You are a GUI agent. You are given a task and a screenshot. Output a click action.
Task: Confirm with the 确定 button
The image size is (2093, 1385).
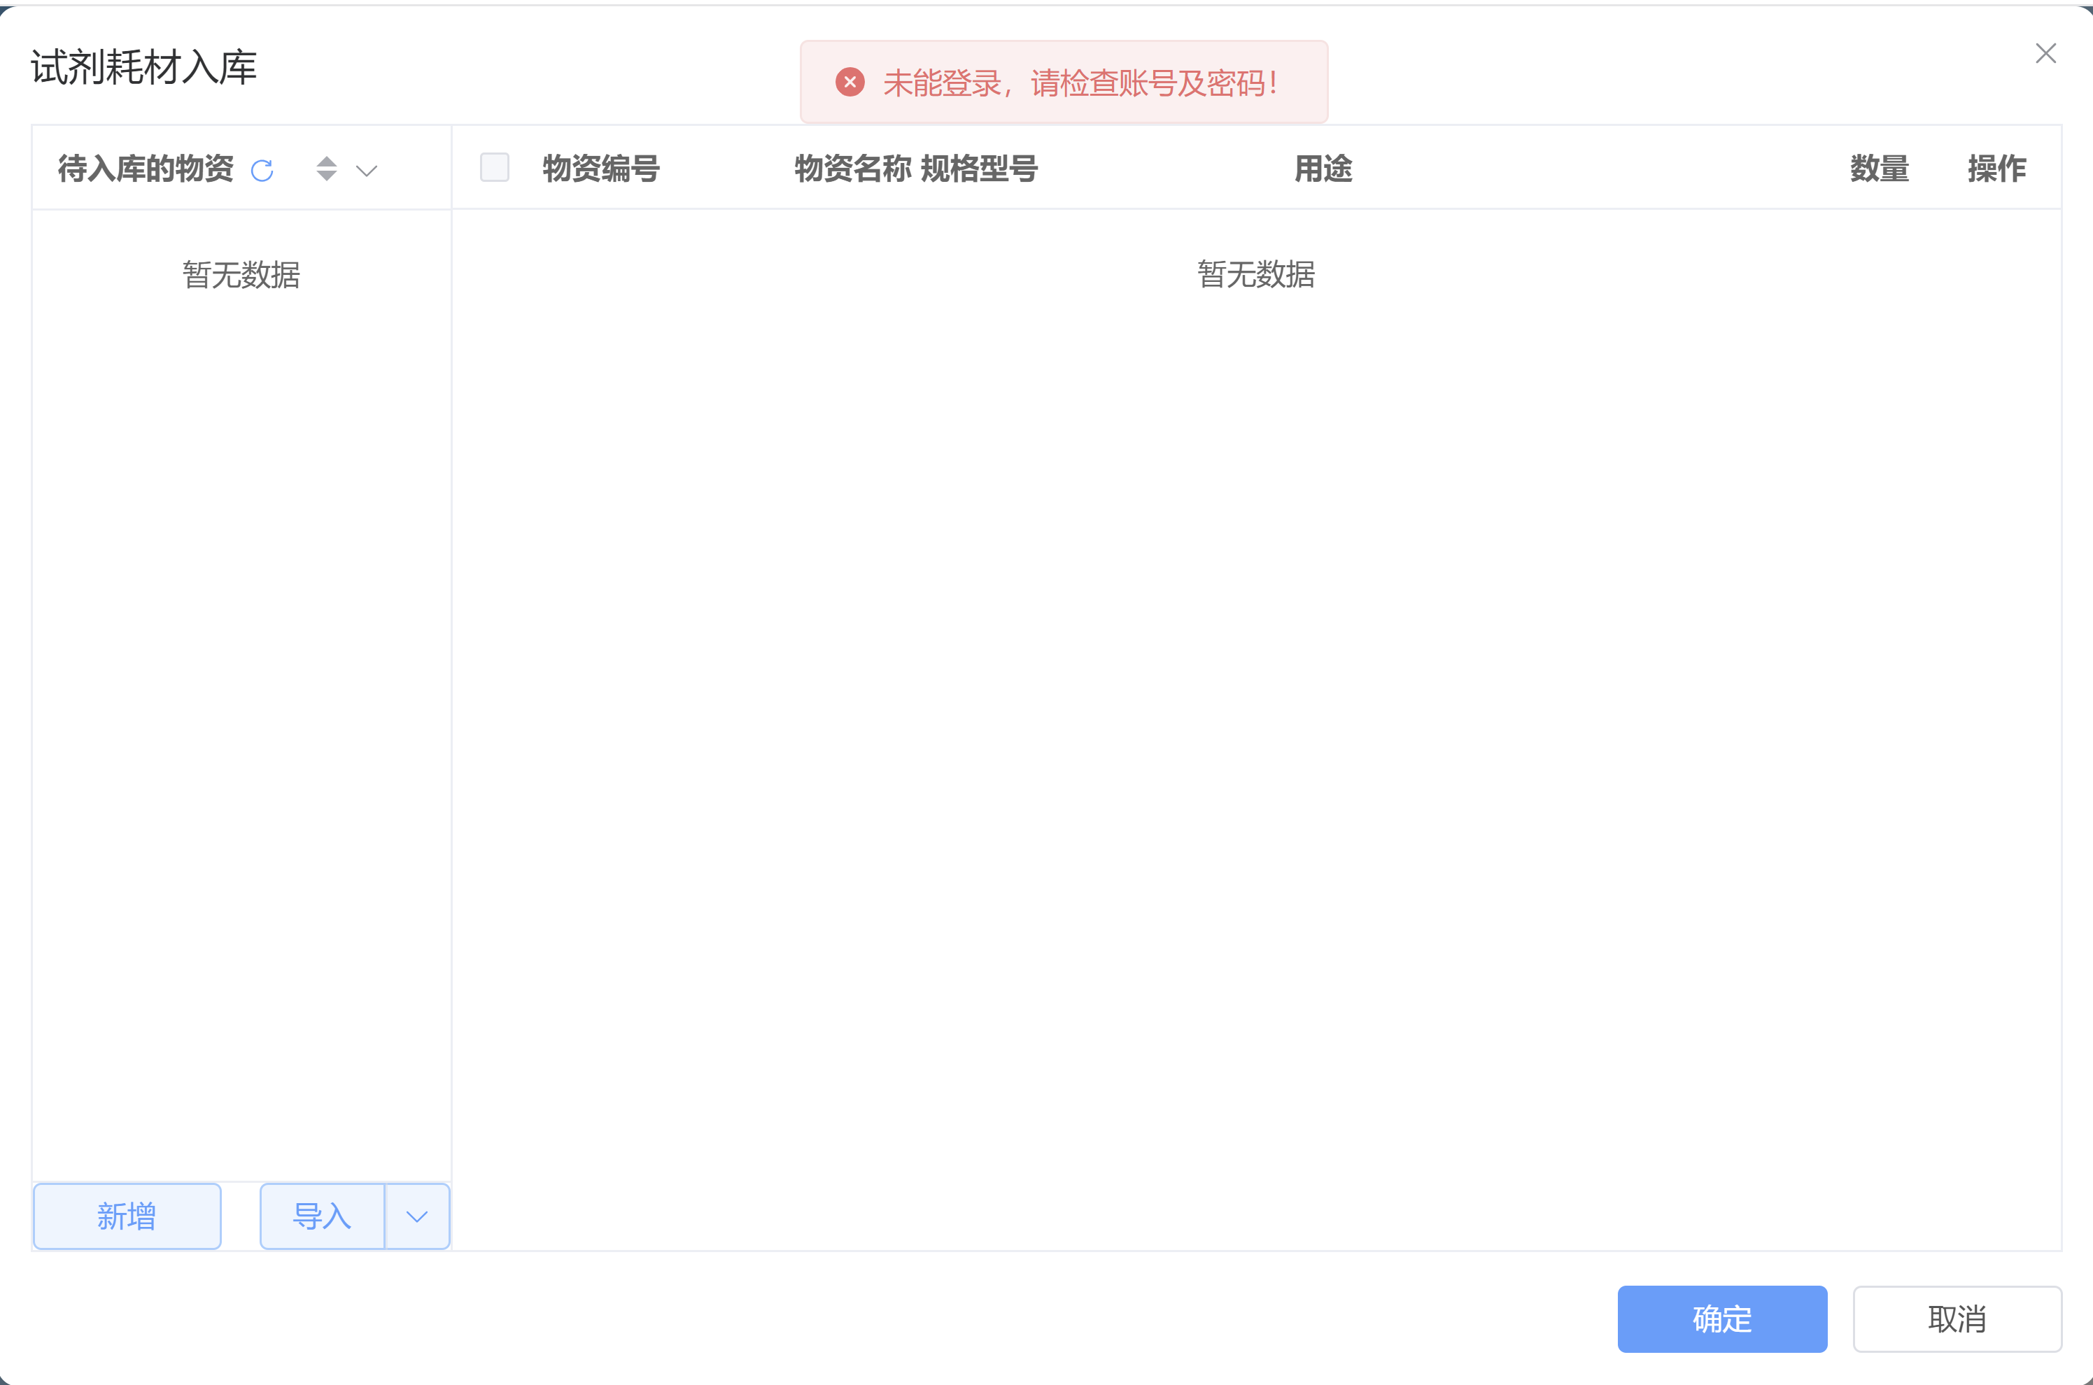[1722, 1319]
